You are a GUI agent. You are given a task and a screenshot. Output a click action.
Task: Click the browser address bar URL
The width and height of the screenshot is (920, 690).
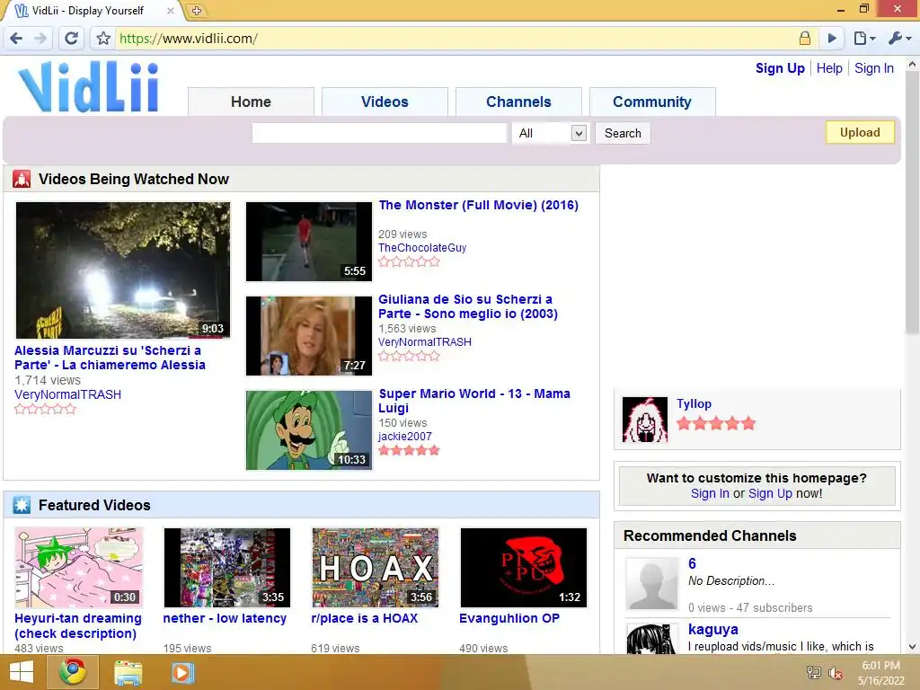[189, 39]
